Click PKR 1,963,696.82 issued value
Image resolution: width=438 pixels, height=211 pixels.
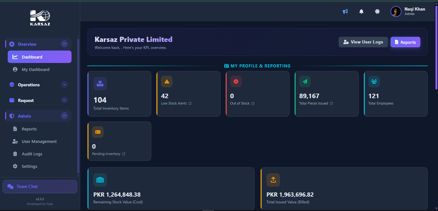tap(290, 195)
